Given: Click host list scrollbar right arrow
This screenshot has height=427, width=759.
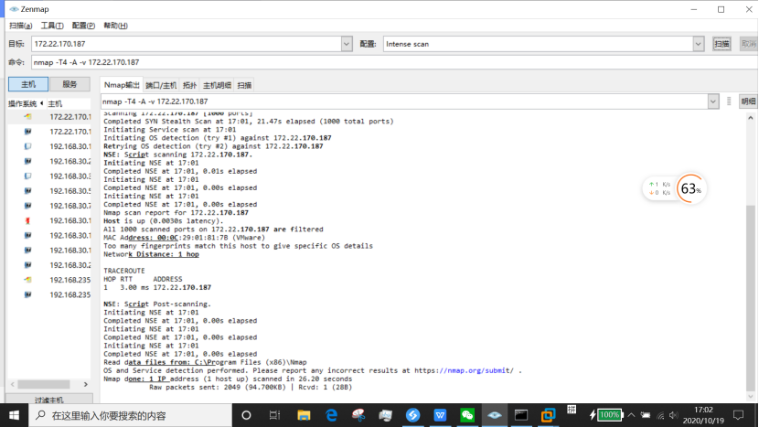Looking at the screenshot, I should [x=86, y=384].
